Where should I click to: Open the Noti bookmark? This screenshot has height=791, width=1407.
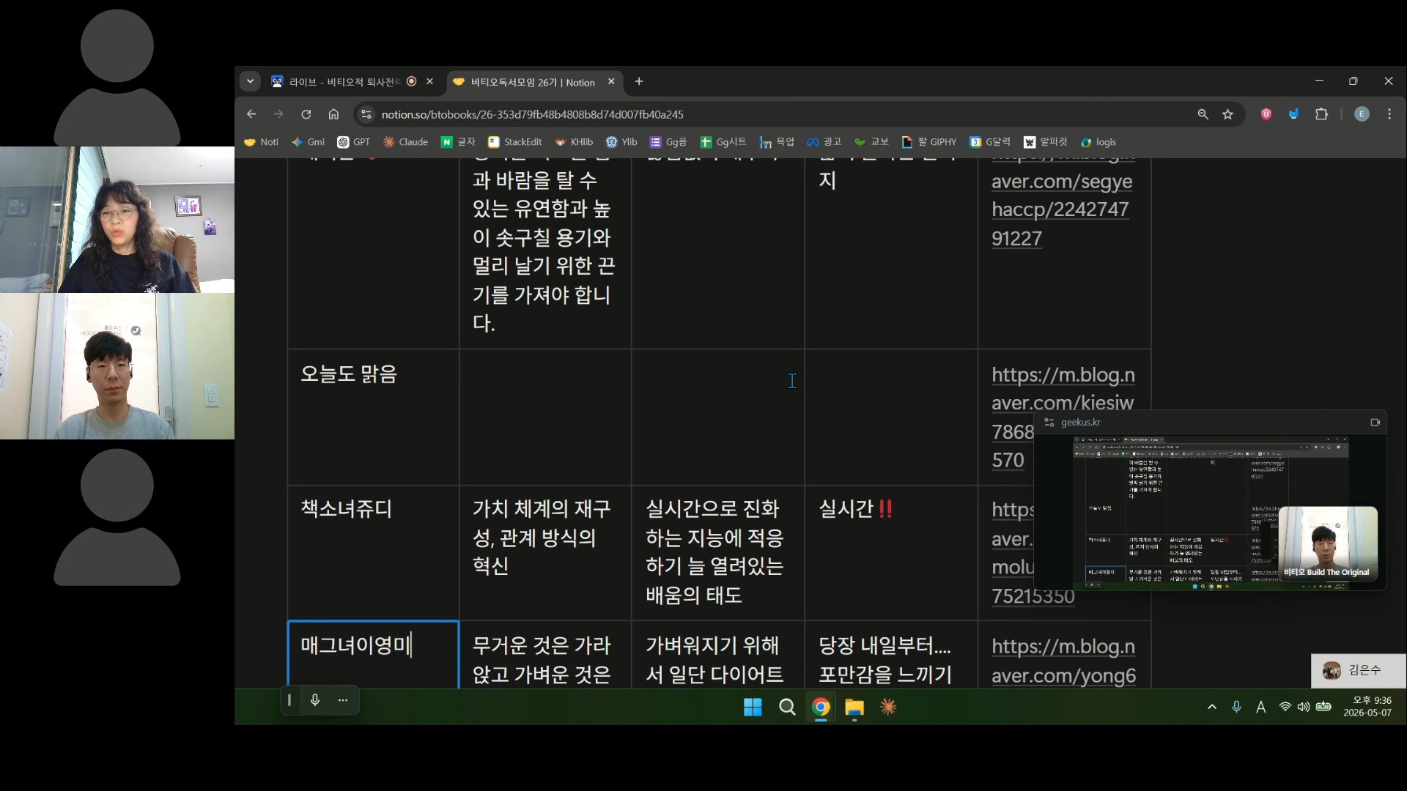[x=261, y=142]
